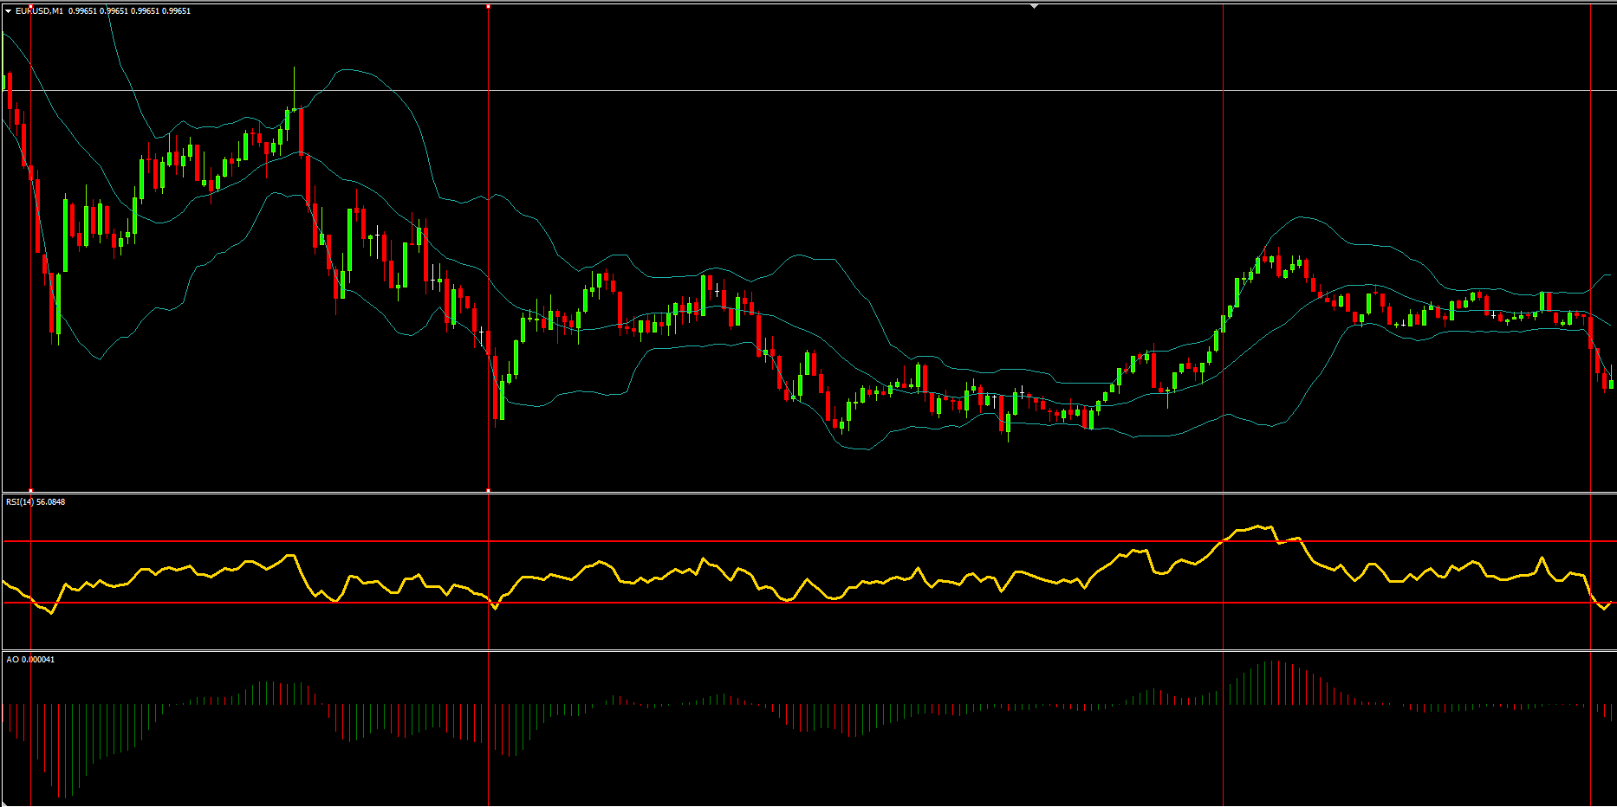Click the EURUSD,M1 chart title text
Screen dimensions: 1617x807
click(x=39, y=11)
